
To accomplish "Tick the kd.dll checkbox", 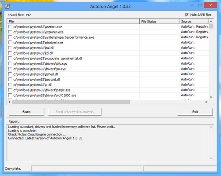I will 10,53.
